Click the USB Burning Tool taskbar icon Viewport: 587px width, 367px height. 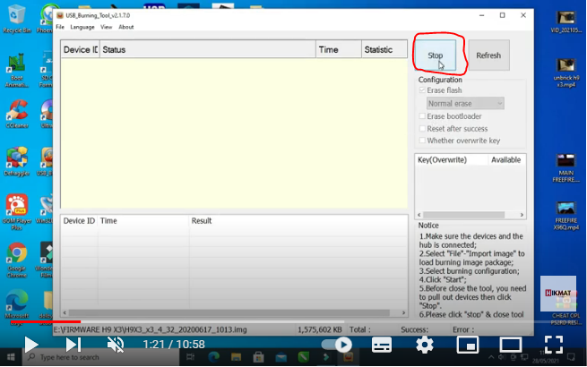pyautogui.click(x=348, y=357)
